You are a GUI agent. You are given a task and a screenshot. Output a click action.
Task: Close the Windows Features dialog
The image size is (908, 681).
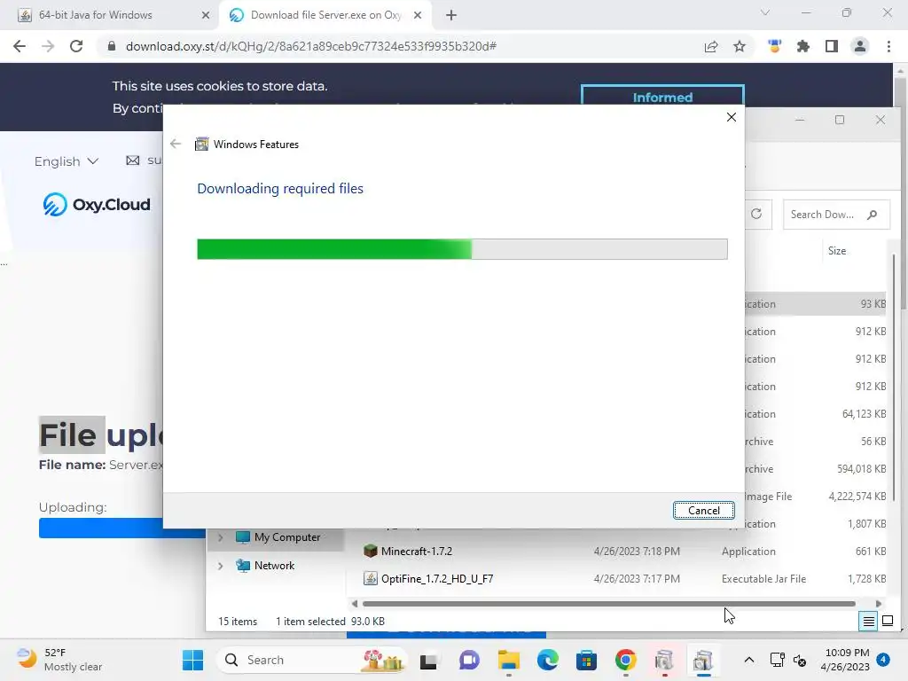pyautogui.click(x=732, y=117)
